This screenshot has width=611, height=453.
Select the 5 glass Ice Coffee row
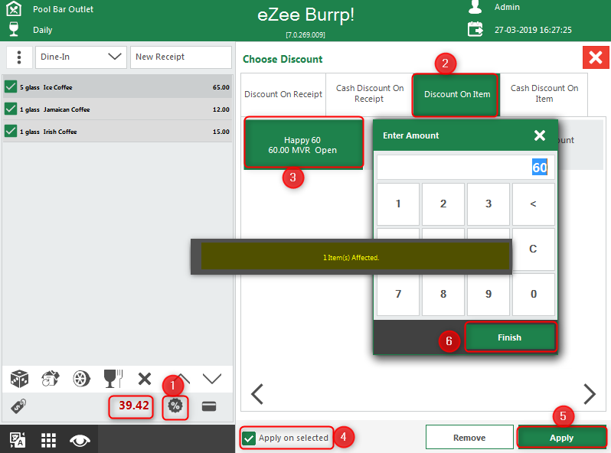[x=118, y=87]
